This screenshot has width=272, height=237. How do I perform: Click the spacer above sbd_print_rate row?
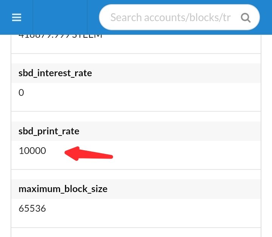point(136,117)
